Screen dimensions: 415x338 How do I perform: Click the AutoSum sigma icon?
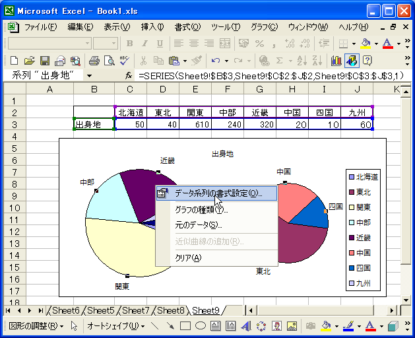click(279, 61)
